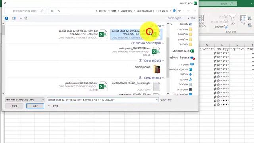Viewport: 254px width, 143px height.
Task: Click the navigation pane scrollbar thumb
Action: point(168,57)
